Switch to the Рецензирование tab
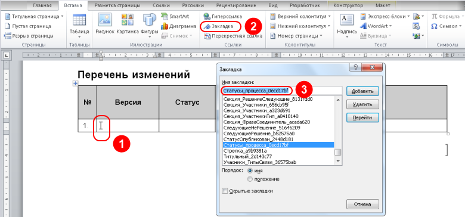 (236, 5)
